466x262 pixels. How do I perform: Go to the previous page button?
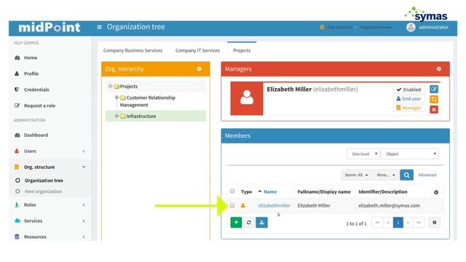388,223
